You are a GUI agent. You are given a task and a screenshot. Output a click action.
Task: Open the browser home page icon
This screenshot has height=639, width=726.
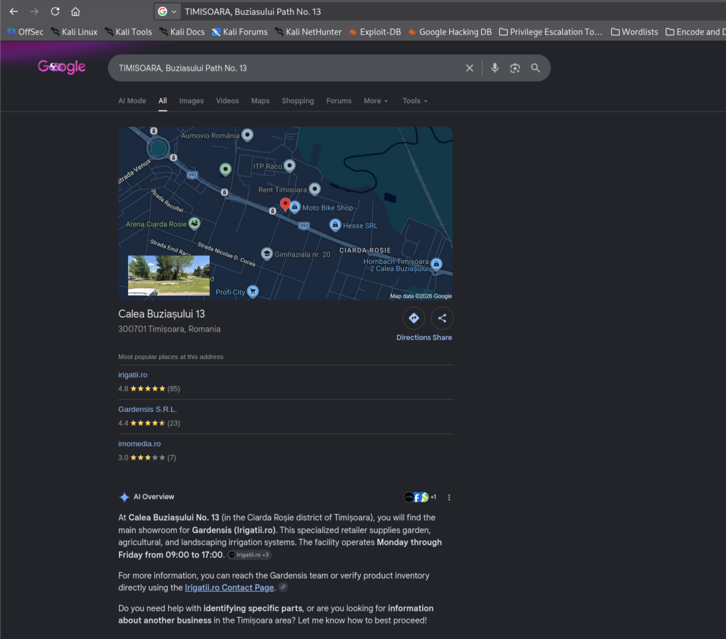(75, 11)
